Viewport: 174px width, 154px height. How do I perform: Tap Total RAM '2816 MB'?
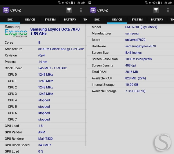[131, 72]
